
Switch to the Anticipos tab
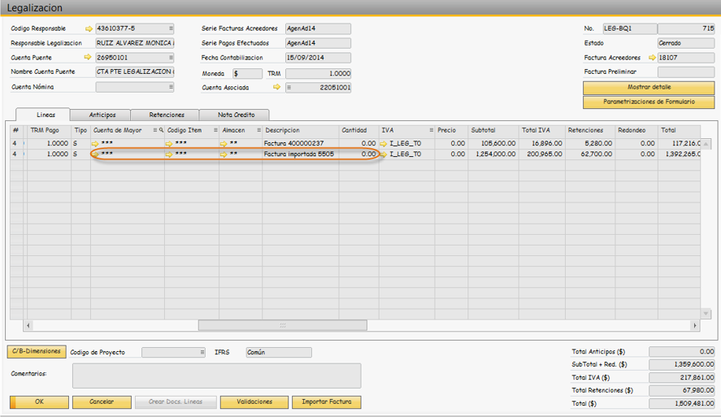coord(102,115)
